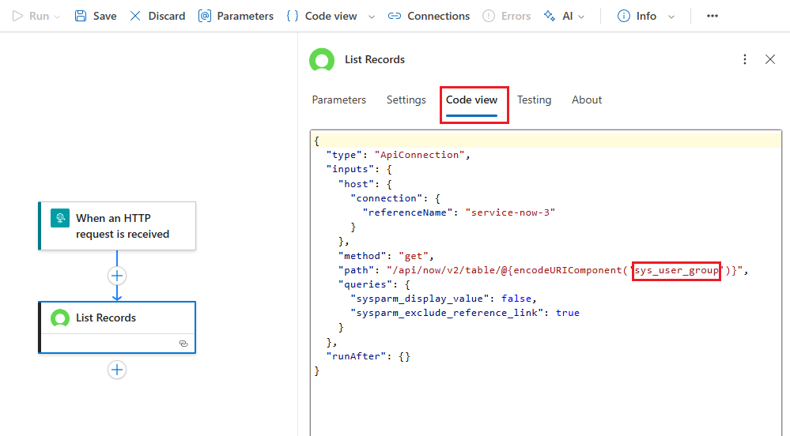790x436 pixels.
Task: Switch to the Parameters tab
Action: pyautogui.click(x=338, y=100)
